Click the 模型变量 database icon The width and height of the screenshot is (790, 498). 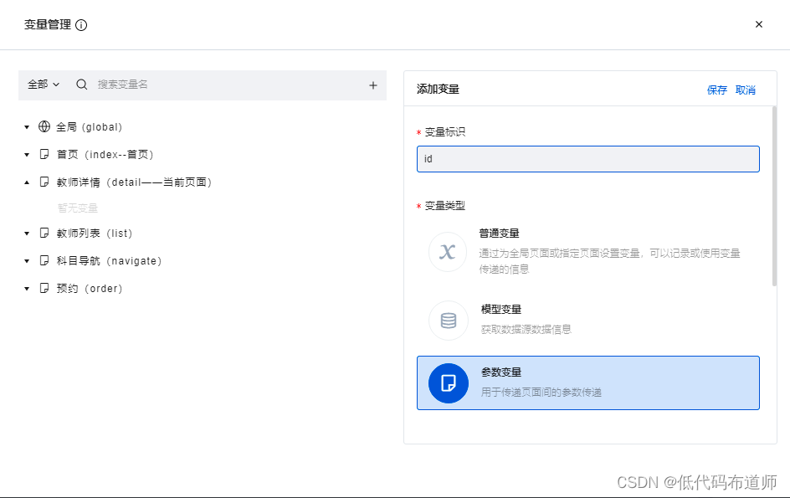(x=448, y=321)
